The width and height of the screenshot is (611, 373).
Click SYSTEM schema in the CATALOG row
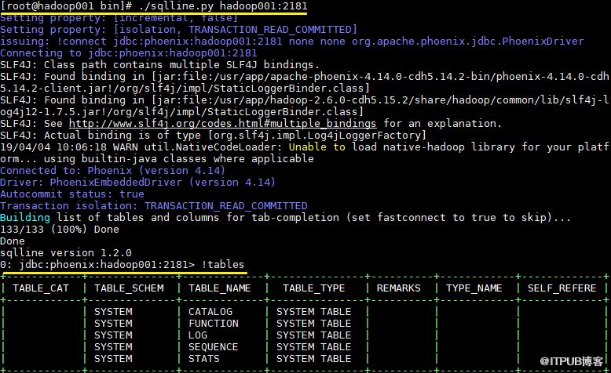point(113,312)
